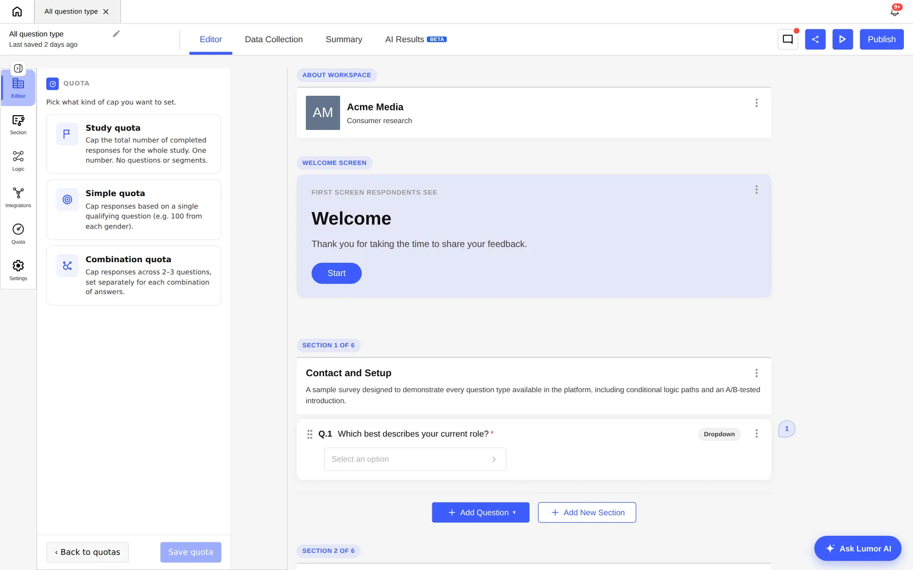Click the Section 2 of 6 label
Image resolution: width=913 pixels, height=570 pixels.
(x=329, y=551)
